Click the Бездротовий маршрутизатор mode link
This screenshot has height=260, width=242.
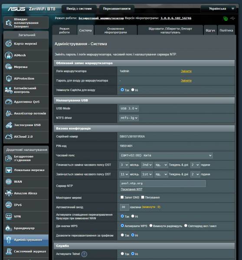[101, 18]
